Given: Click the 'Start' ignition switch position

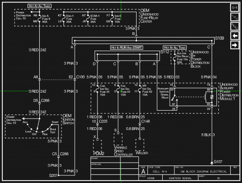Looking at the screenshot, I should pos(55,122).
